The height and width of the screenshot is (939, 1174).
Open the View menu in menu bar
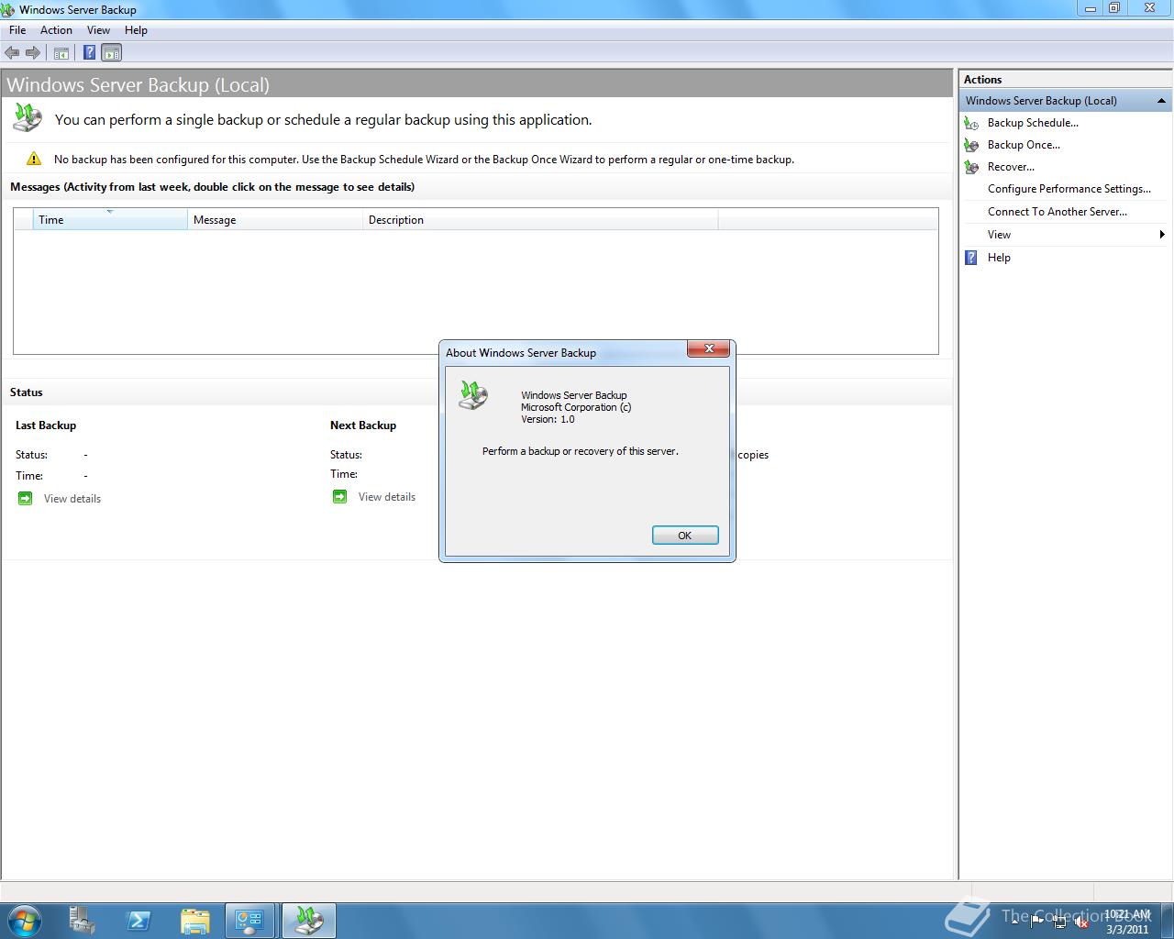pos(98,30)
